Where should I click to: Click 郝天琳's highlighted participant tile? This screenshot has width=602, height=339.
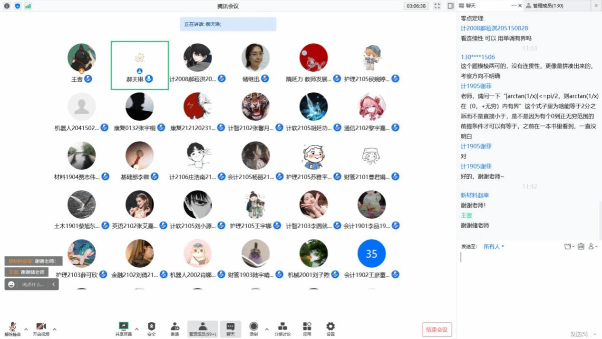point(139,65)
